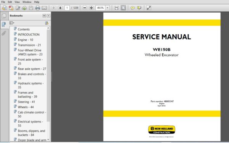This screenshot has height=143, width=229.
Task: Click the Fit width scrolling icon
Action: [116, 8]
